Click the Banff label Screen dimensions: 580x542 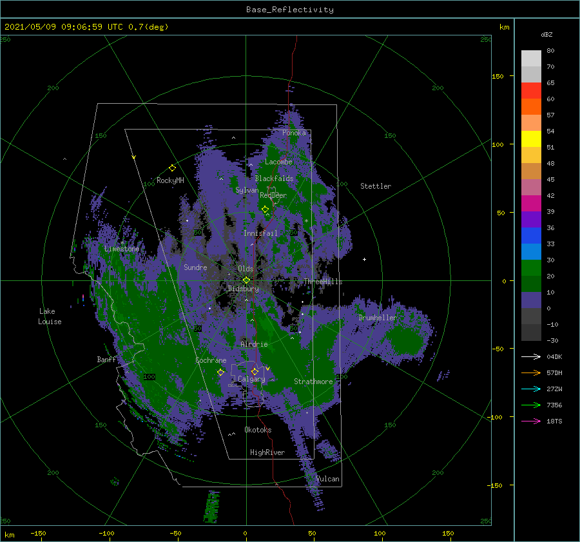(106, 359)
